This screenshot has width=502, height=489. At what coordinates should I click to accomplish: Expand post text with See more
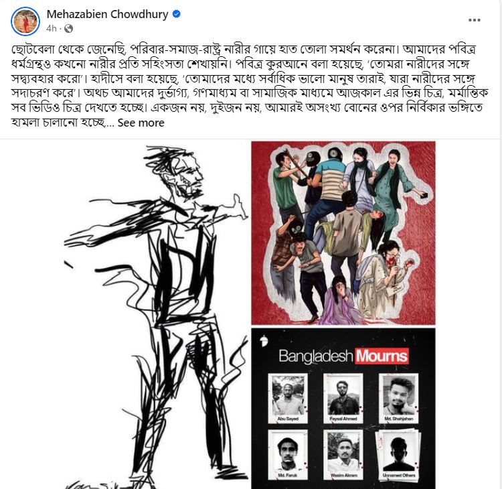(x=141, y=123)
